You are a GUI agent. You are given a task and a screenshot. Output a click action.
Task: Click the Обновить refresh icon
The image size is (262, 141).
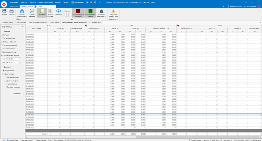(x=58, y=11)
